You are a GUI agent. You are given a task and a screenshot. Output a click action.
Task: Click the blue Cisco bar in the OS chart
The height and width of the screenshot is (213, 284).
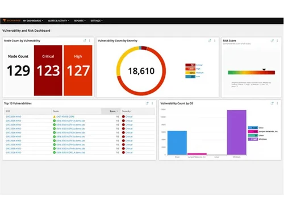coord(177,143)
